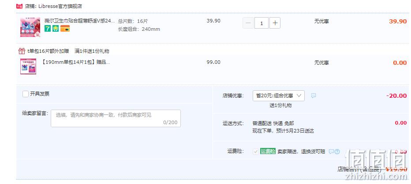The height and width of the screenshot is (184, 411).
Task: Decrease quantity with the minus button
Action: [x=248, y=23]
